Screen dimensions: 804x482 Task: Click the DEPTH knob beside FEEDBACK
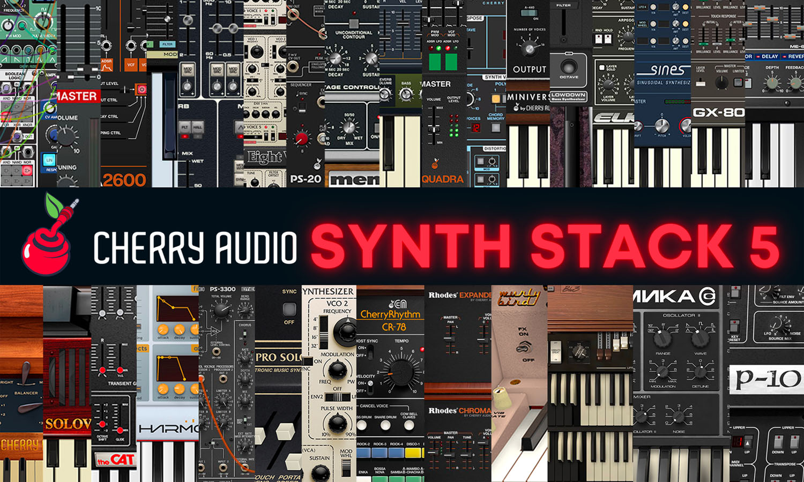(x=772, y=82)
